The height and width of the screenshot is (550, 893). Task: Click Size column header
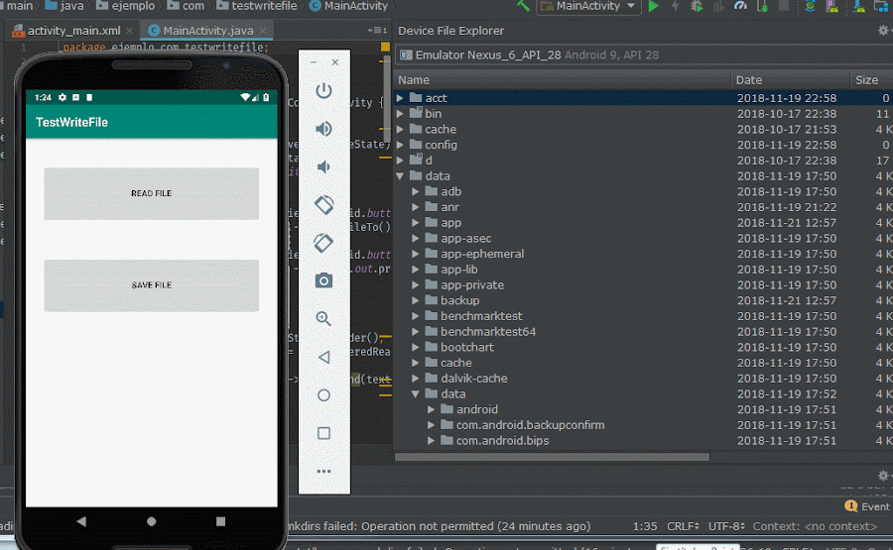coord(871,79)
